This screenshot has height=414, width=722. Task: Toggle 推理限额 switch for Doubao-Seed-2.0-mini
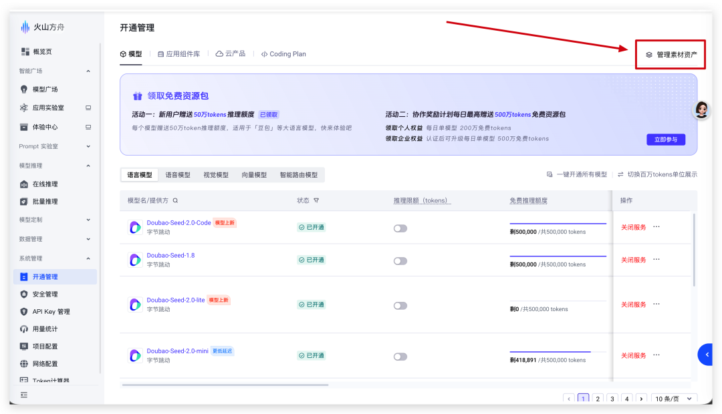[x=400, y=357]
